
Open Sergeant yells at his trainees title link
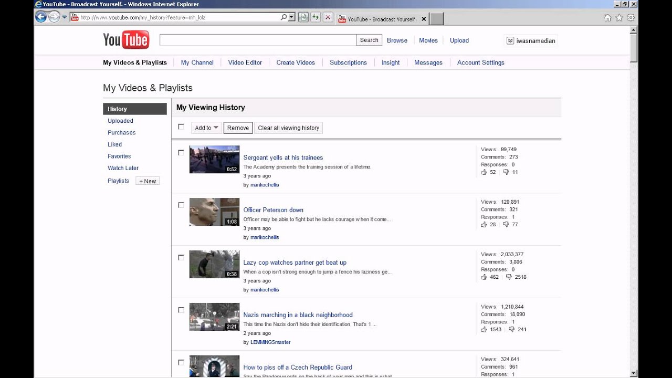(283, 157)
